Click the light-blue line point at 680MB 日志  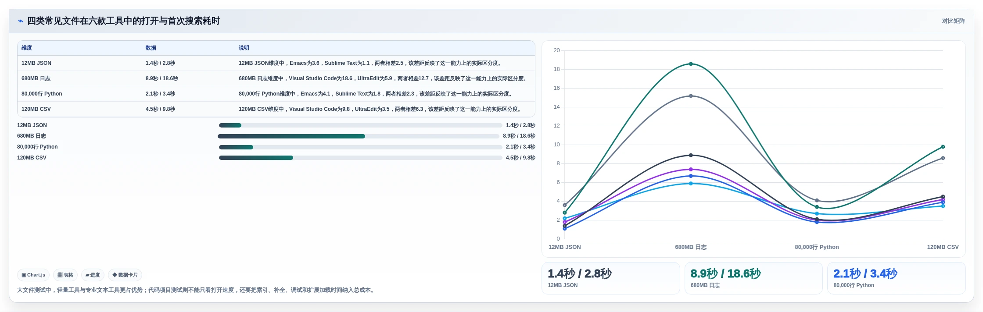click(691, 184)
